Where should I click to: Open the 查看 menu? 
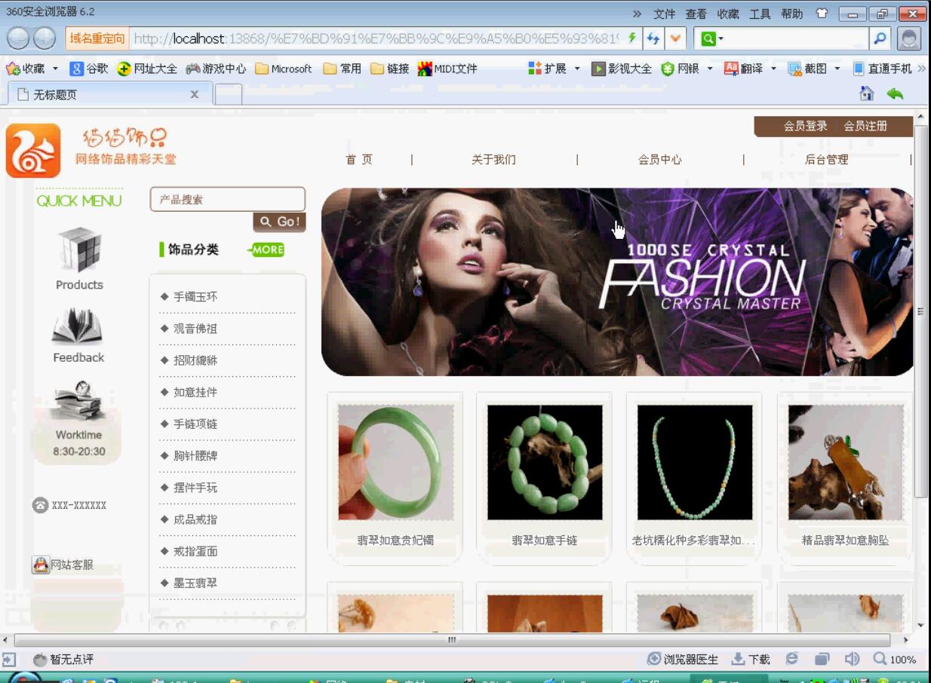point(696,14)
